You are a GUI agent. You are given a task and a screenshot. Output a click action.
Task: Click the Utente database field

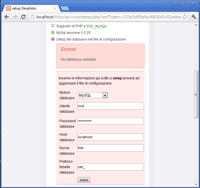[110, 106]
